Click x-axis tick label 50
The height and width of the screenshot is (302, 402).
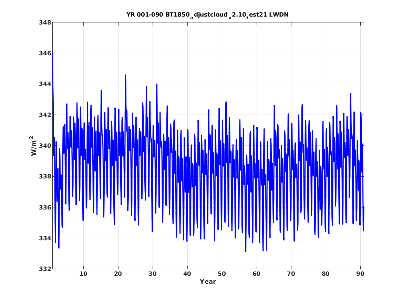click(222, 274)
